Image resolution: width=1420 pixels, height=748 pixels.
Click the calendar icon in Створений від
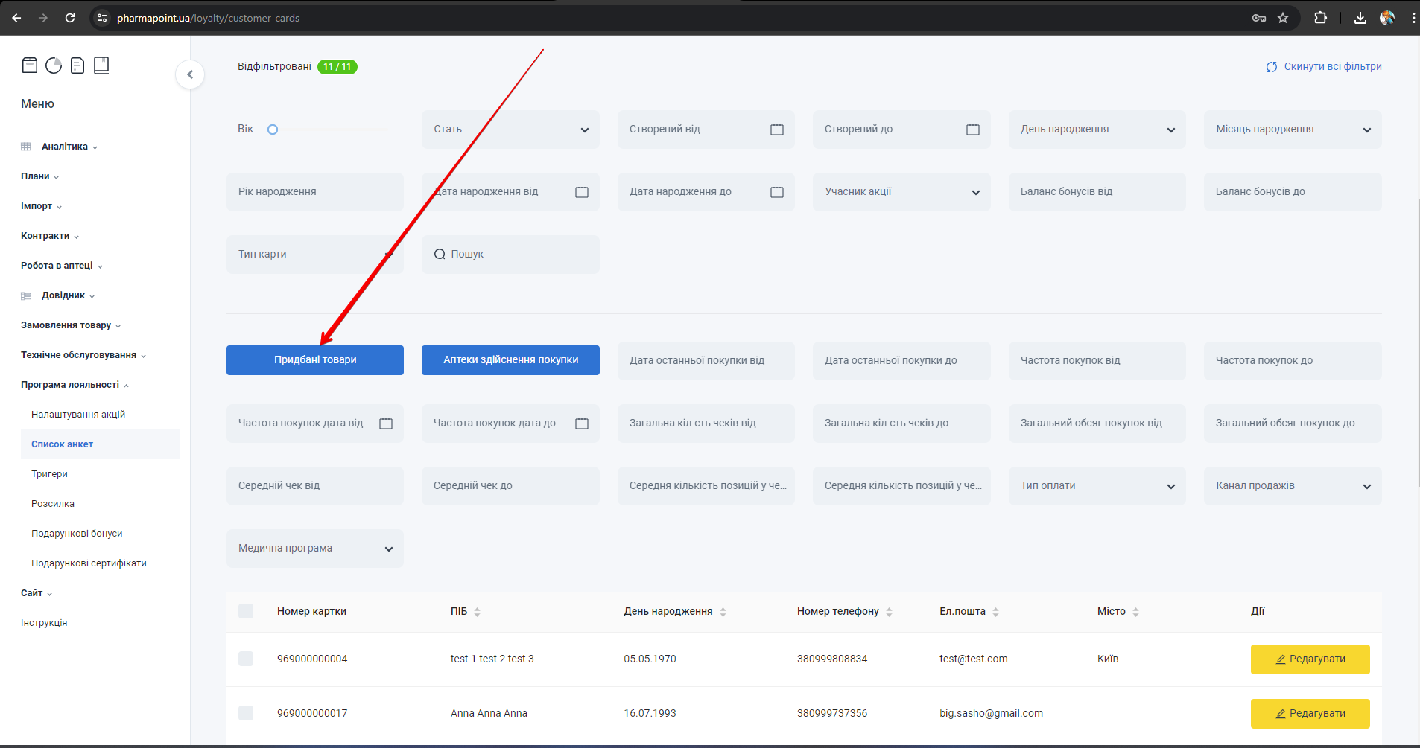pos(776,130)
